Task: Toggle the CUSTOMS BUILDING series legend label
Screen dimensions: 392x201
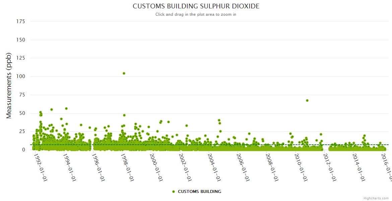Action: coord(199,192)
